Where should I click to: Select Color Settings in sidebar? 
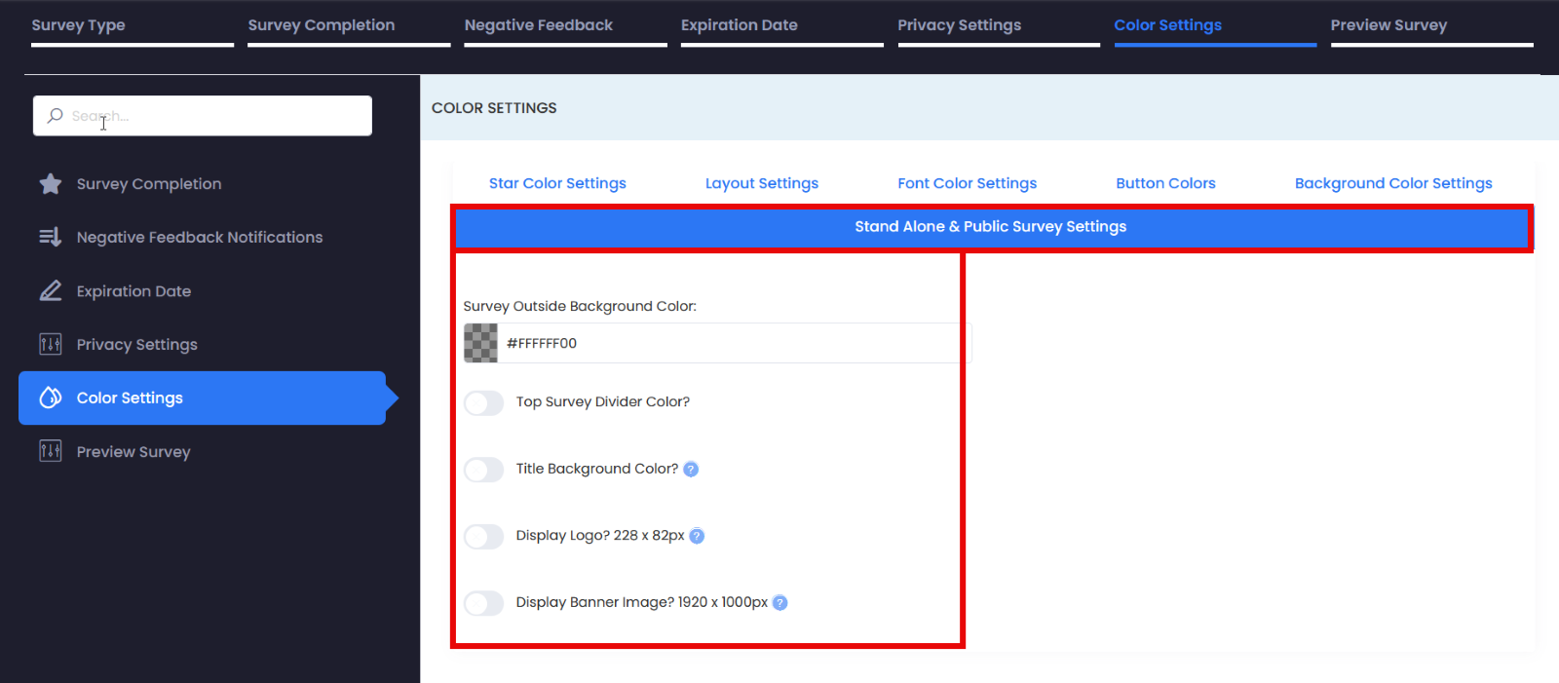click(203, 398)
